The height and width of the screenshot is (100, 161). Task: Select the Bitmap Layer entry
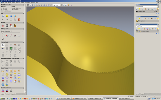click(x=147, y=21)
